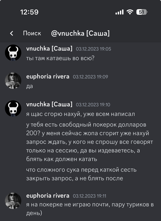This screenshot has height=221, width=161.
Task: Go back to Поиск
Action: click(32, 33)
